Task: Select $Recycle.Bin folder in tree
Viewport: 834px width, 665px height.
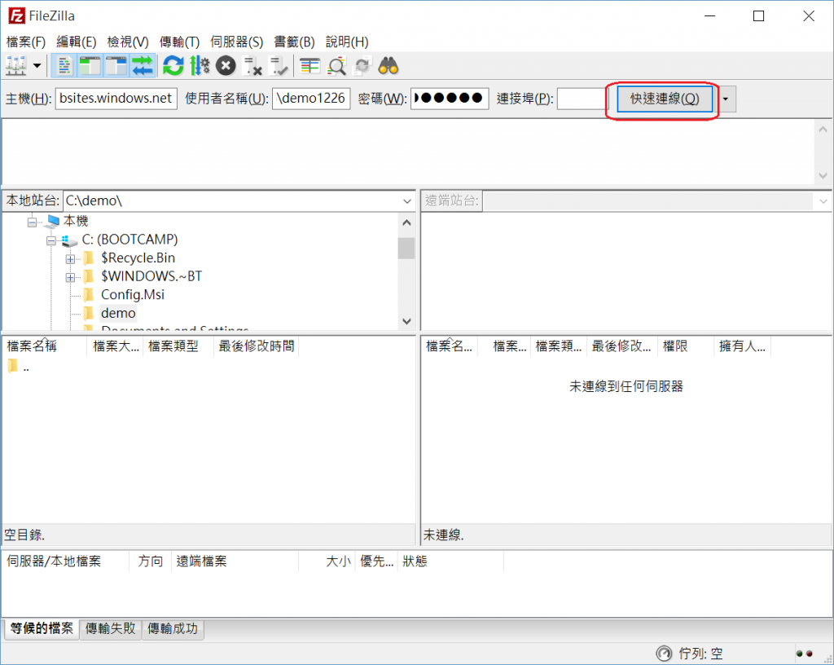Action: click(x=138, y=258)
